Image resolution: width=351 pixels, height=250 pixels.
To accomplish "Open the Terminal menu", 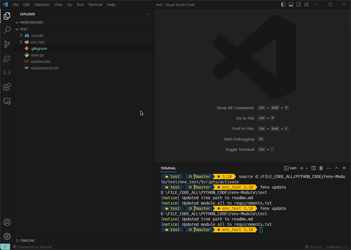I will pyautogui.click(x=95, y=4).
